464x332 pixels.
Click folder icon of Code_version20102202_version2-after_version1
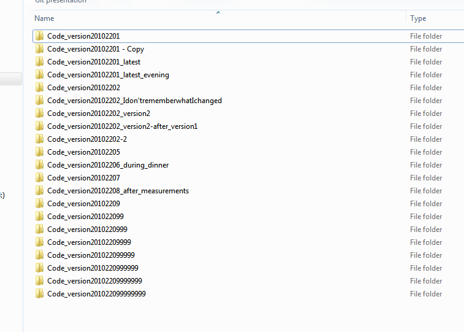tap(39, 126)
